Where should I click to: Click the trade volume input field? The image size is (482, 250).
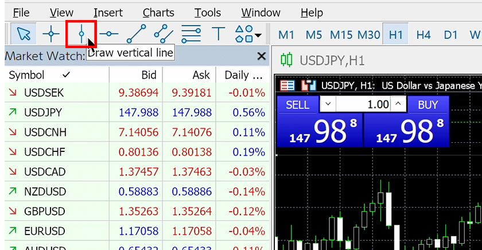(363, 104)
